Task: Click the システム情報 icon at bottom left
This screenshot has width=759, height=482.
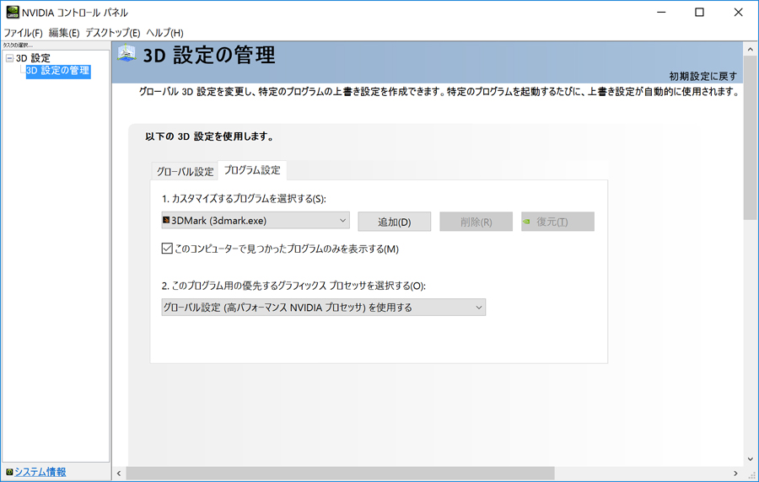Action: point(9,472)
